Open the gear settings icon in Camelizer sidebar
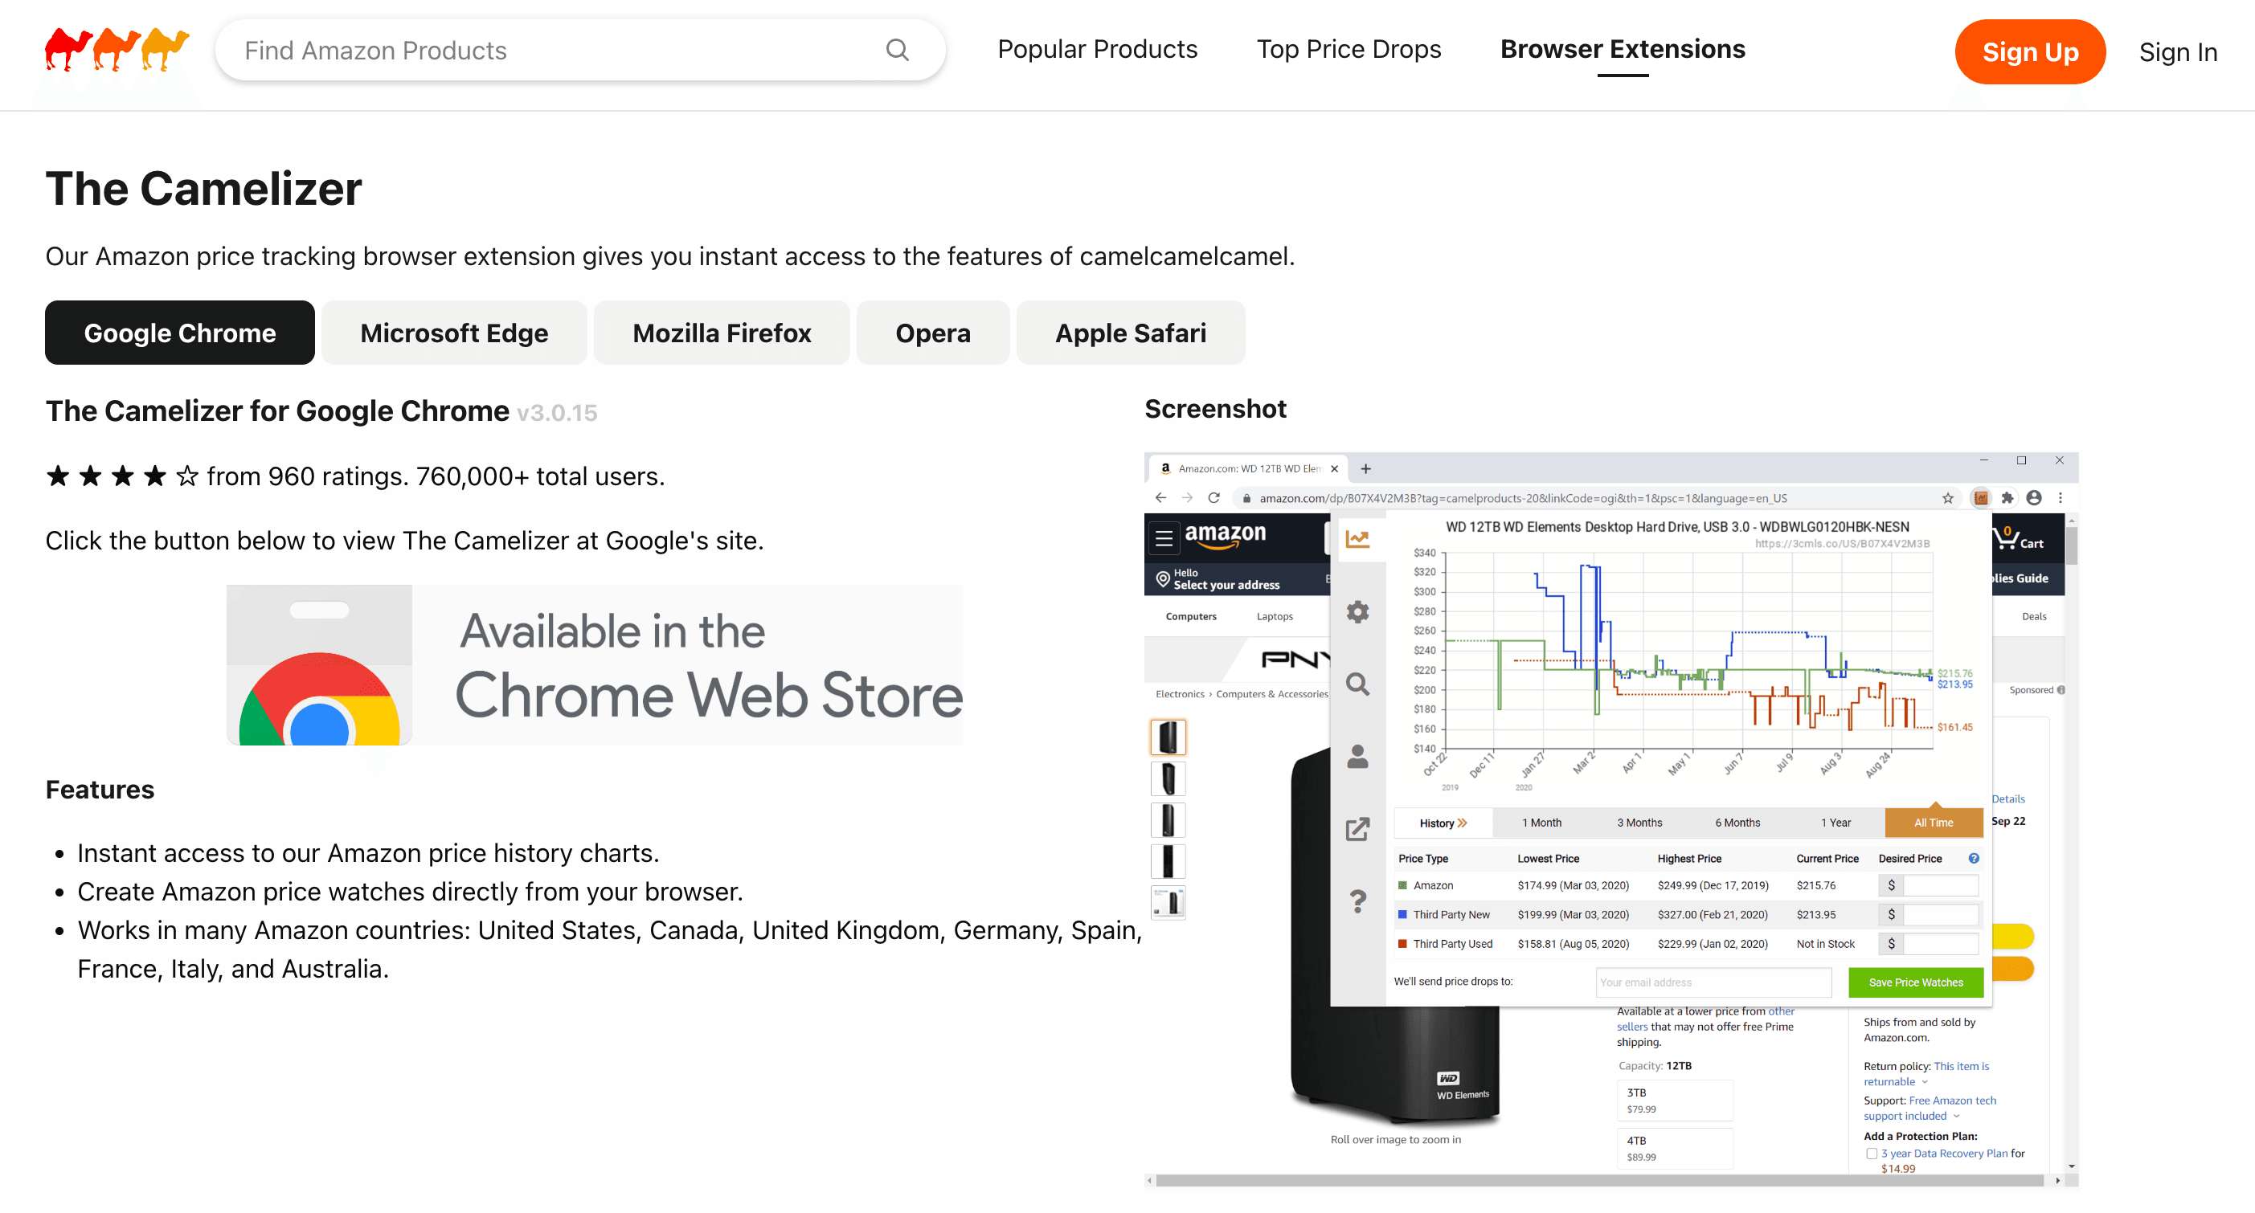Screen dimensions: 2255x1213 click(x=1357, y=612)
